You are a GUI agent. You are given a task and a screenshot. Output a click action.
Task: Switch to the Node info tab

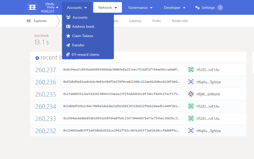click(x=180, y=21)
